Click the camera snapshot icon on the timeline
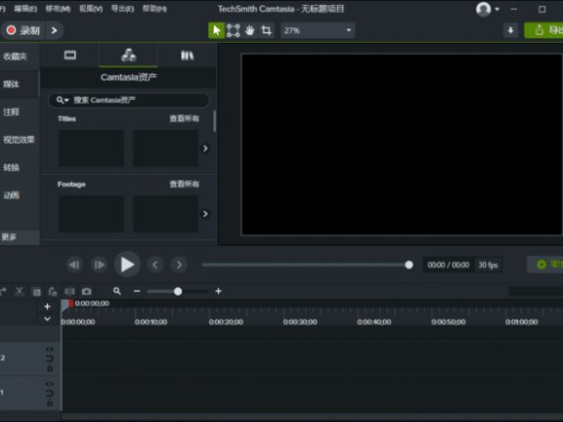This screenshot has width=563, height=422. (87, 291)
